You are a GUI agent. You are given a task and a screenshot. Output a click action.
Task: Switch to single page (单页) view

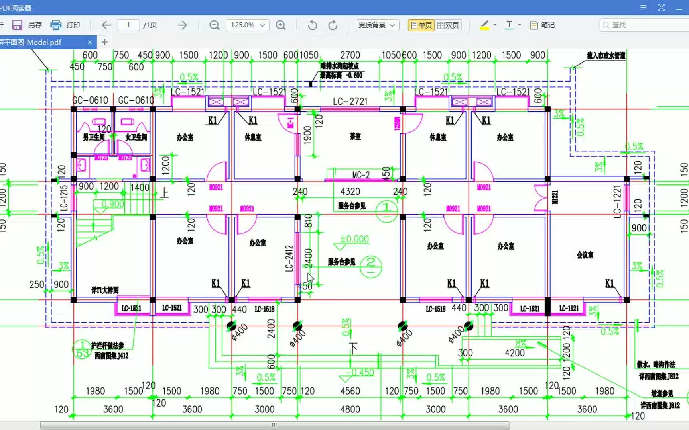pos(421,25)
